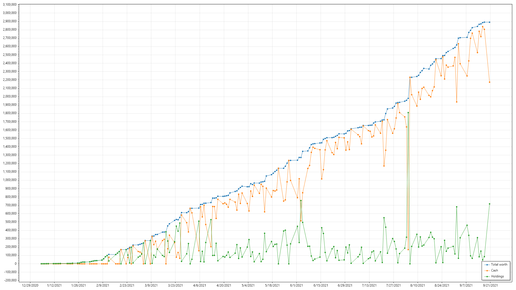The image size is (516, 290).
Task: Click the 2,000,000 value axis label
Action: pyautogui.click(x=10, y=96)
